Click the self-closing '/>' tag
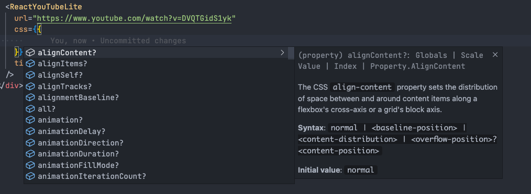The image size is (531, 194). click(10, 75)
